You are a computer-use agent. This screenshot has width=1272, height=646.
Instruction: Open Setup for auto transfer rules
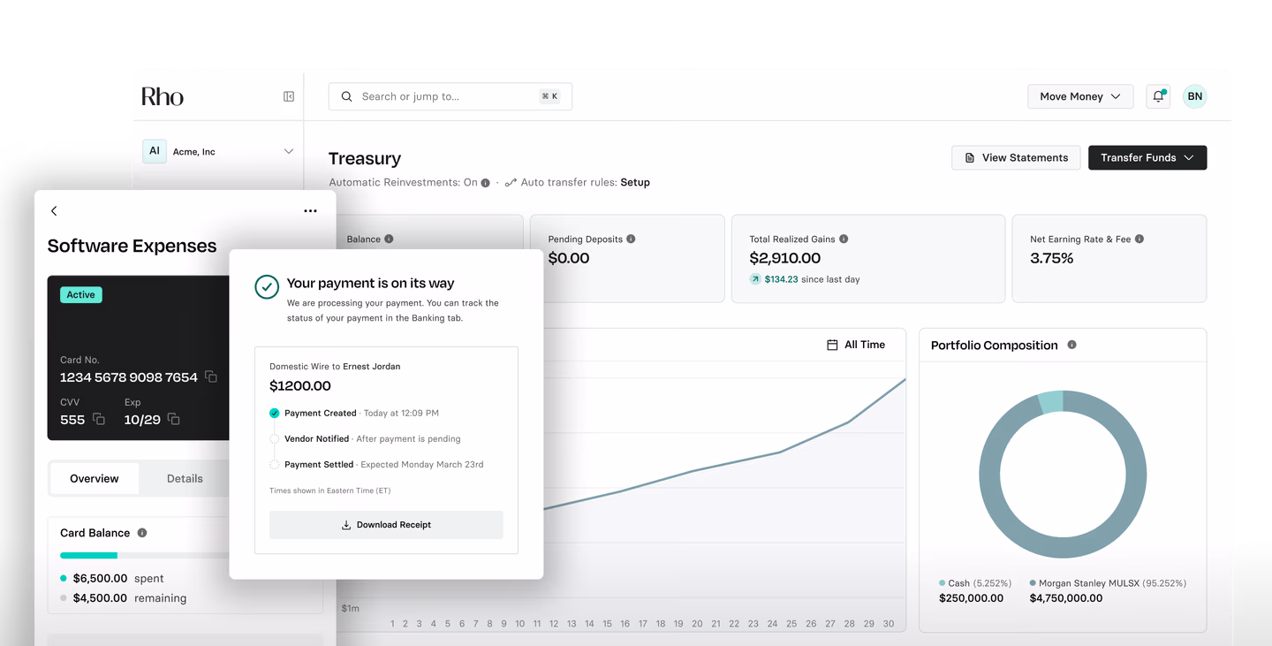636,182
